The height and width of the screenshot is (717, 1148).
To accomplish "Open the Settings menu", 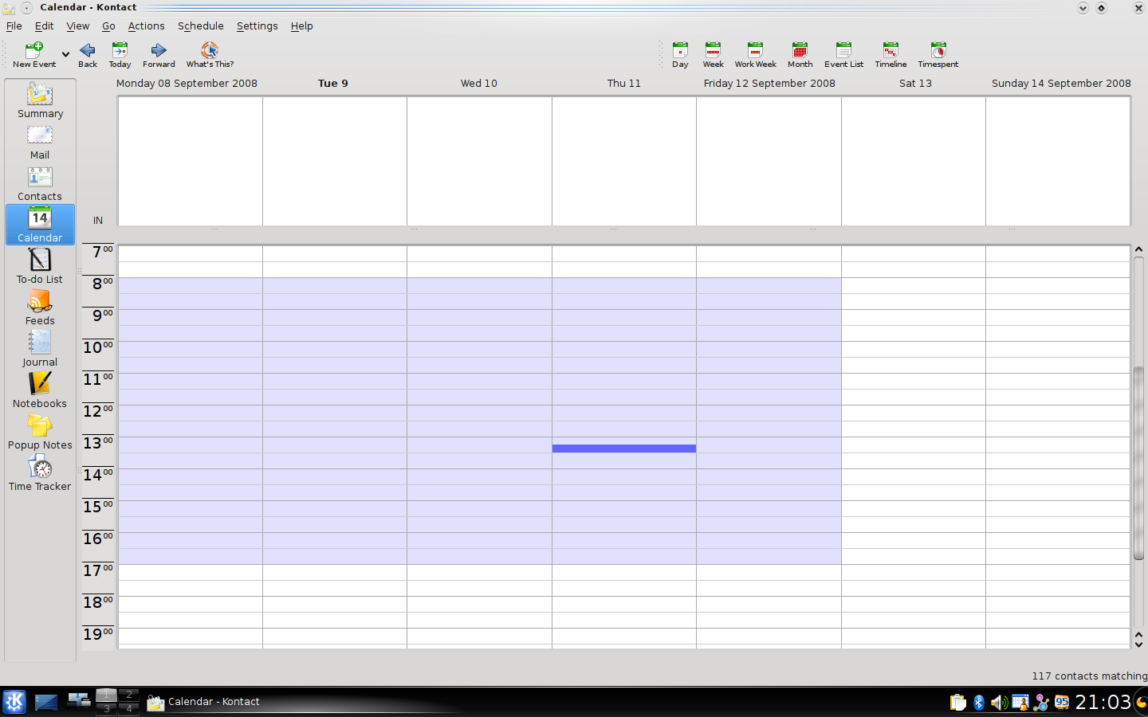I will [257, 25].
